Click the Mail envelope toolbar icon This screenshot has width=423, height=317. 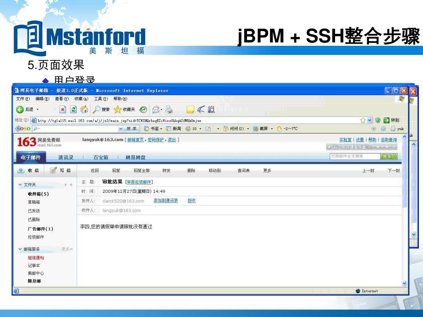156,109
